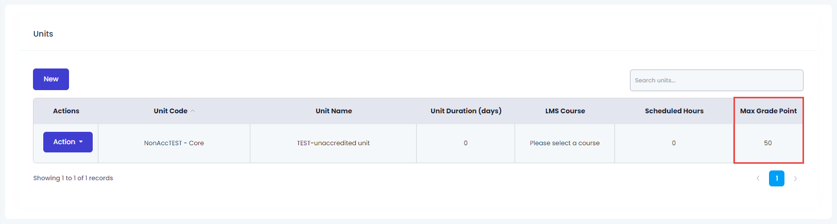This screenshot has width=837, height=224.
Task: Click the New unit button
Action: coord(51,79)
